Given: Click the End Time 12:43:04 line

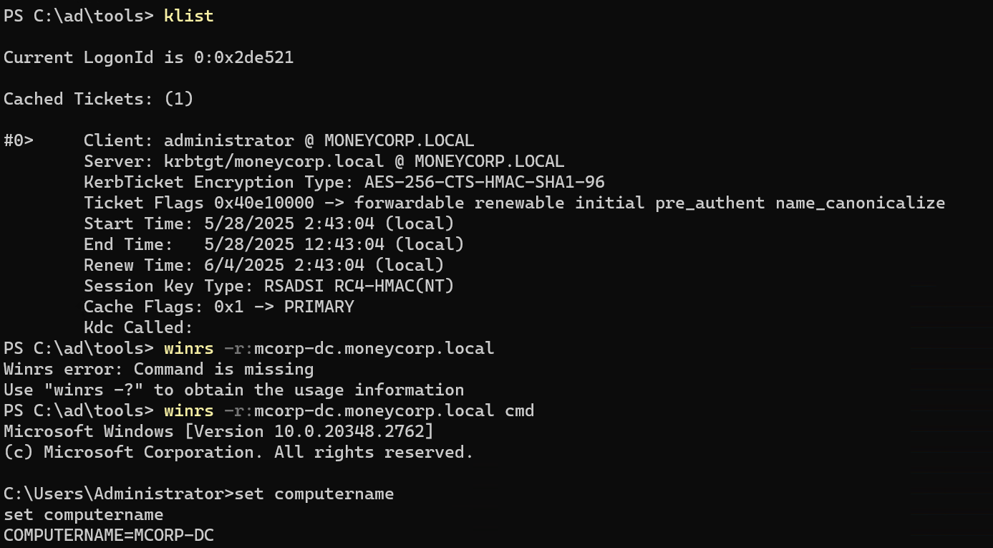Looking at the screenshot, I should [273, 244].
